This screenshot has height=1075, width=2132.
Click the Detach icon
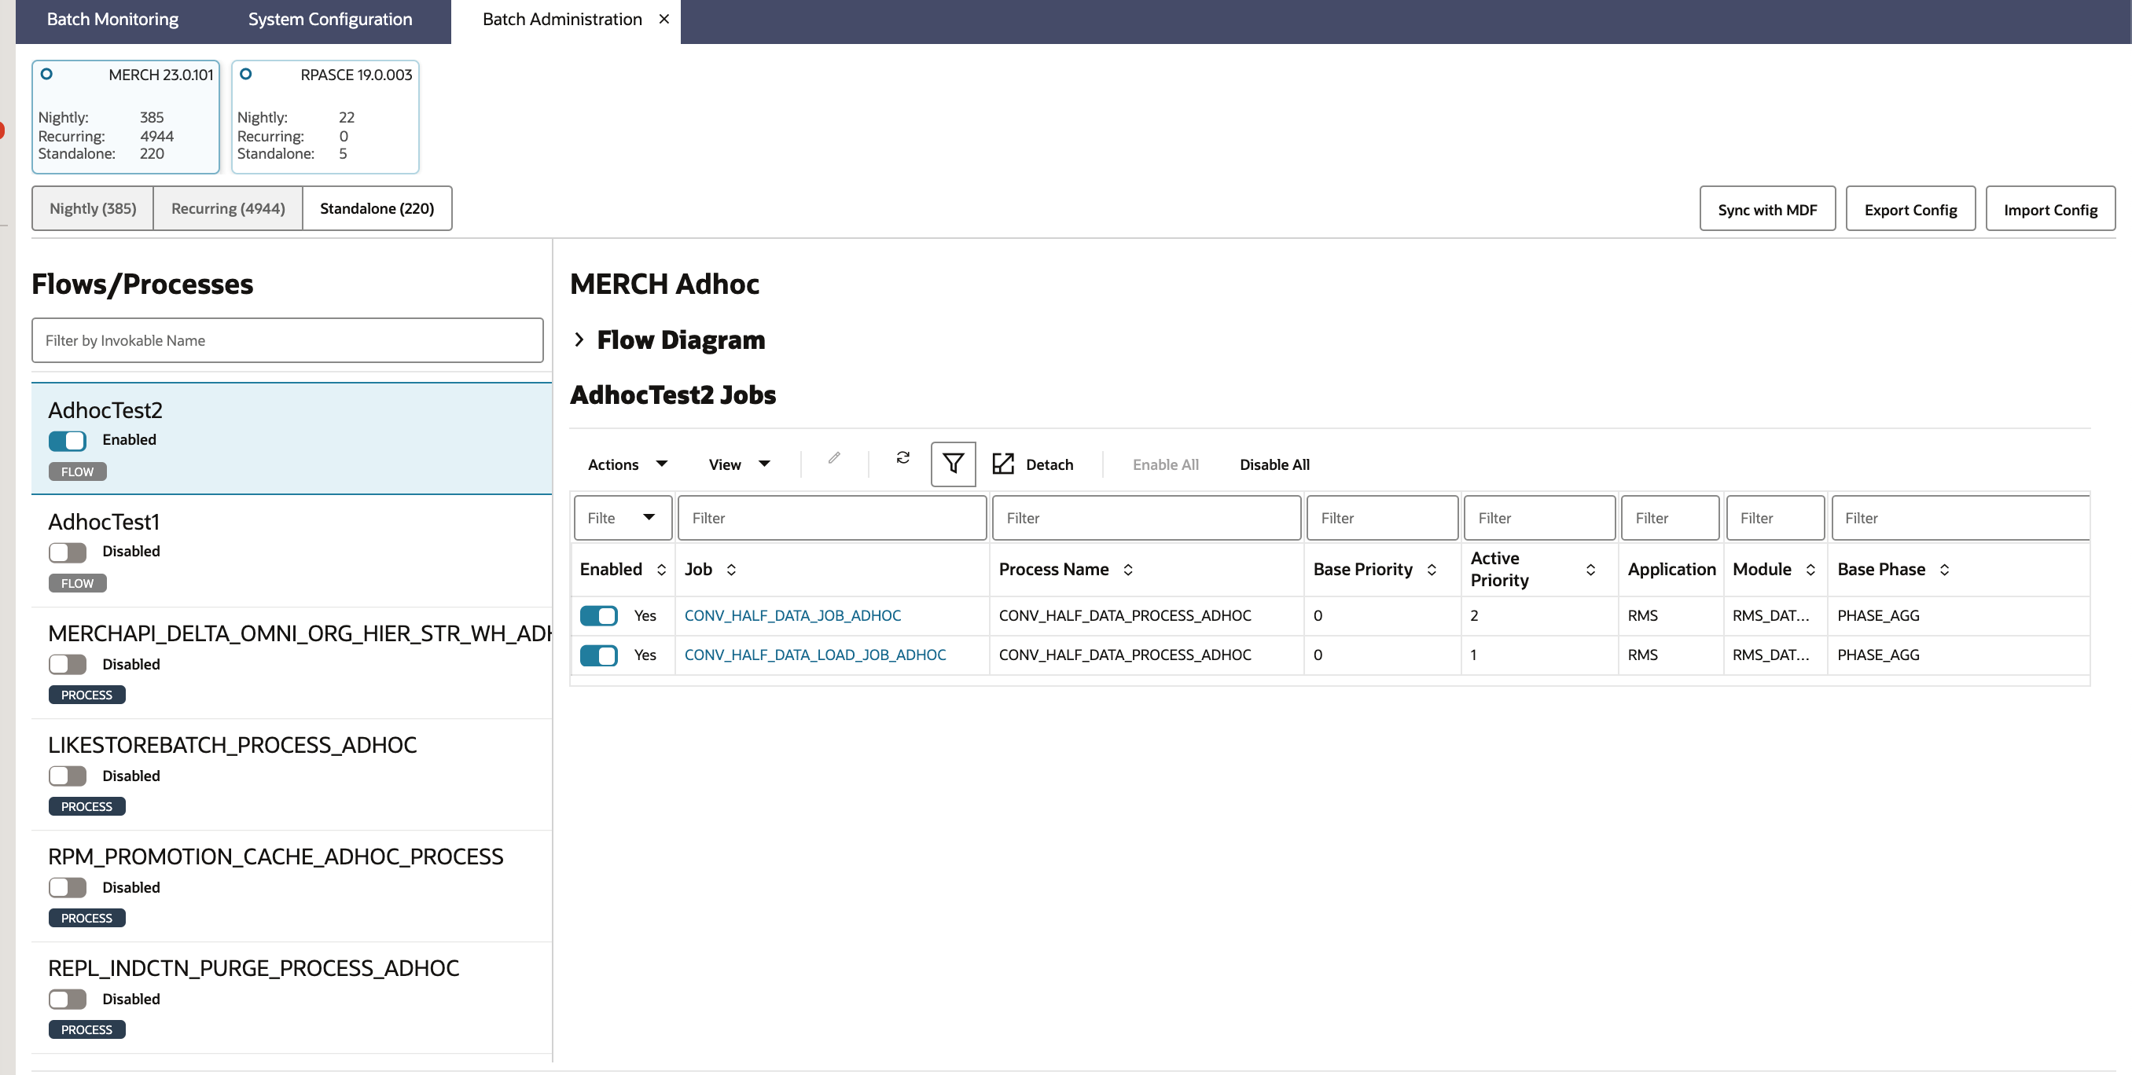tap(1003, 464)
